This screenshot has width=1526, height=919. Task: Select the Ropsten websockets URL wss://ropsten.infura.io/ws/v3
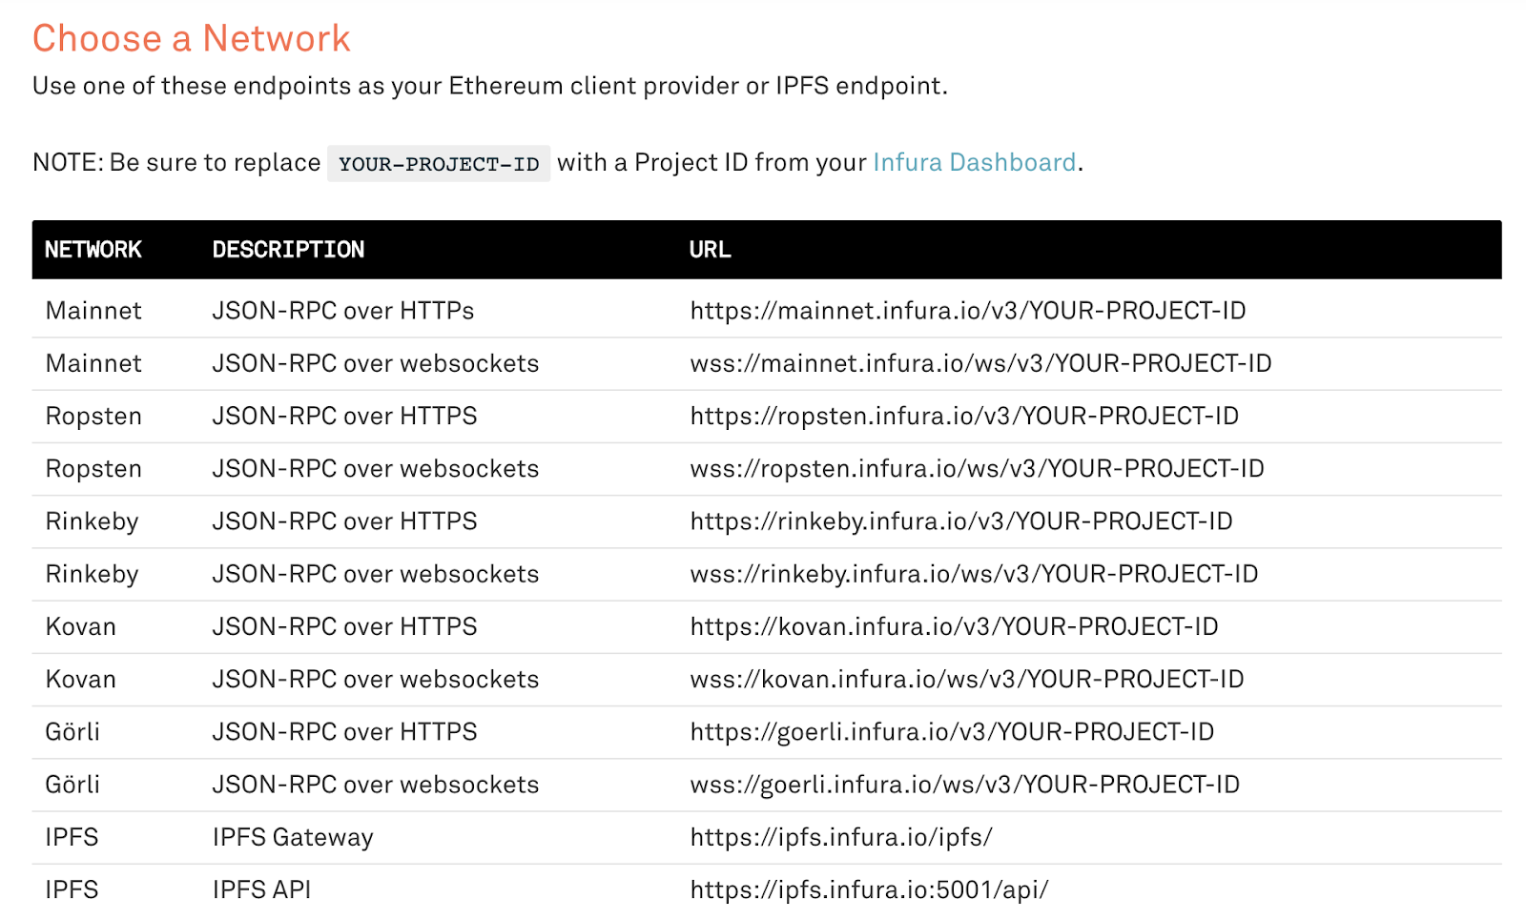click(978, 468)
